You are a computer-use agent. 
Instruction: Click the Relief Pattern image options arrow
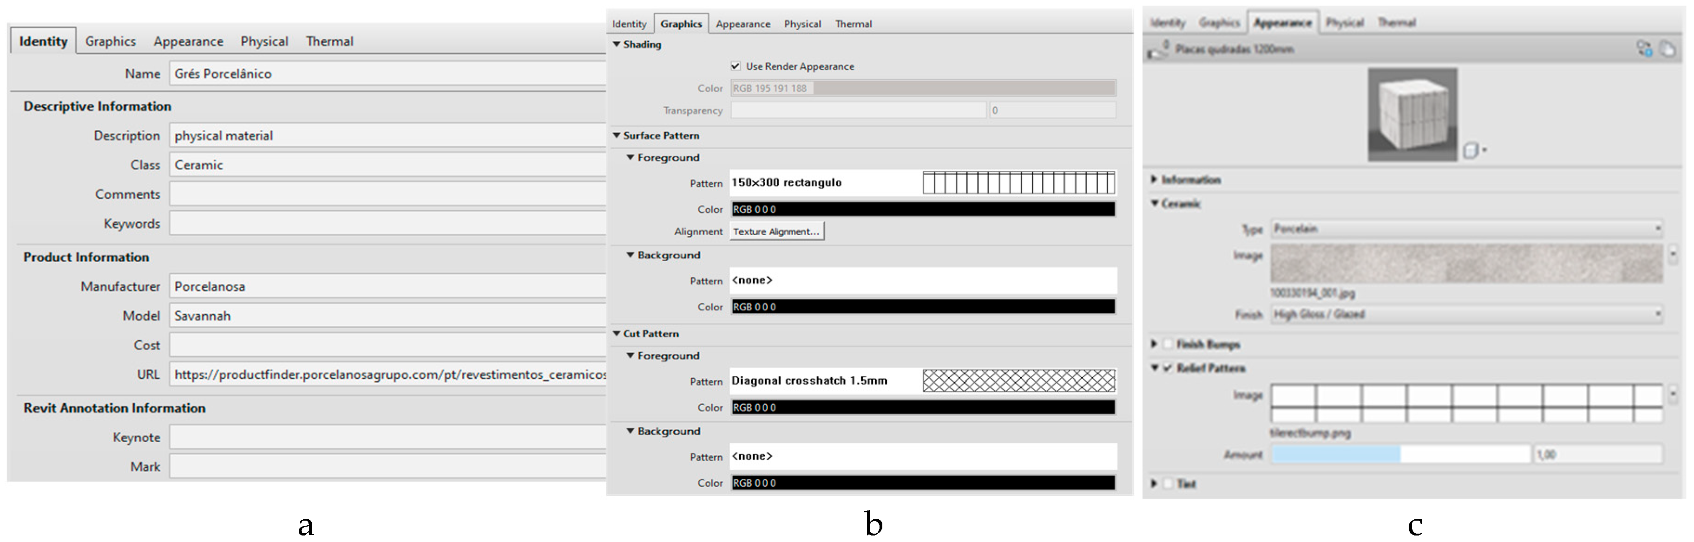[x=1674, y=394]
